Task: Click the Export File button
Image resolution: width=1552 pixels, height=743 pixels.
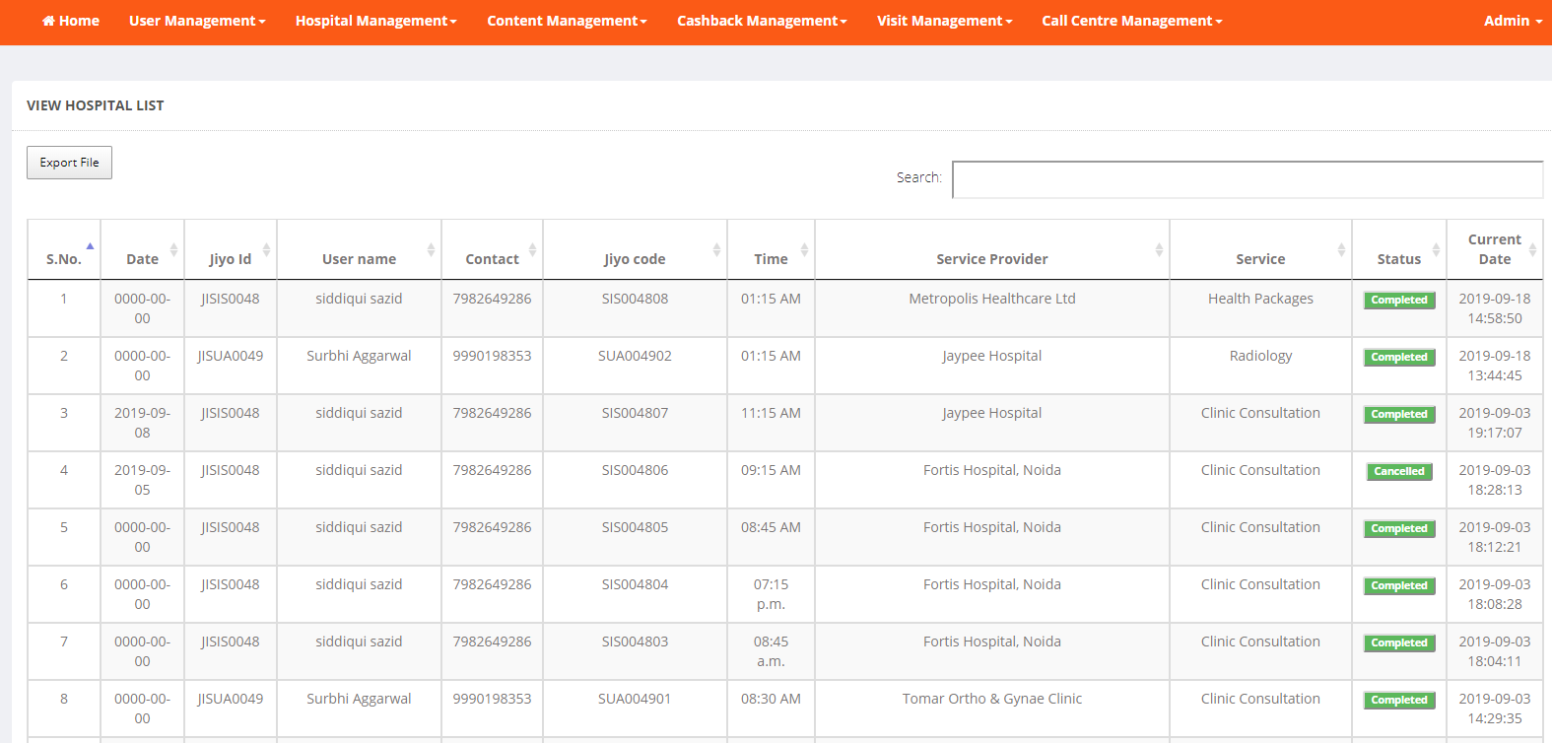Action: (x=69, y=163)
